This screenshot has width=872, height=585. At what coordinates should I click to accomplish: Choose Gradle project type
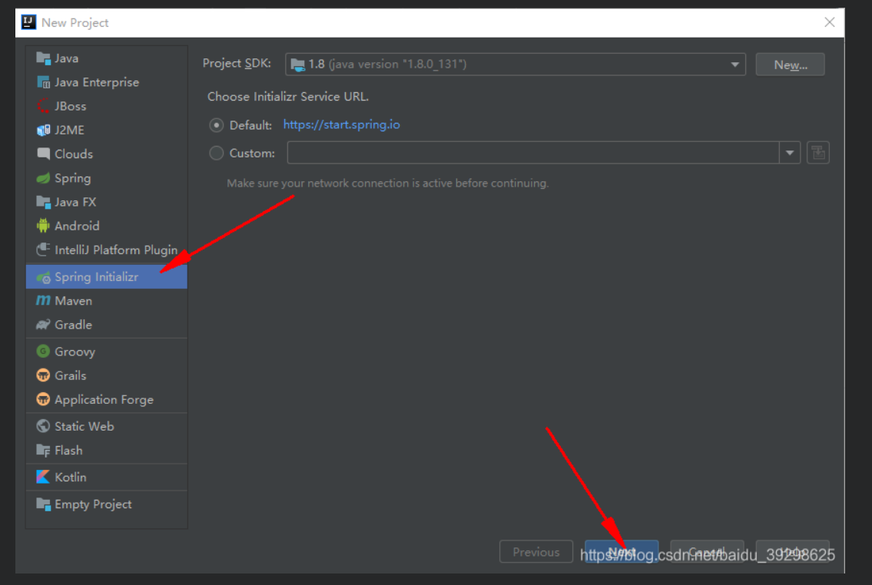pyautogui.click(x=107, y=325)
